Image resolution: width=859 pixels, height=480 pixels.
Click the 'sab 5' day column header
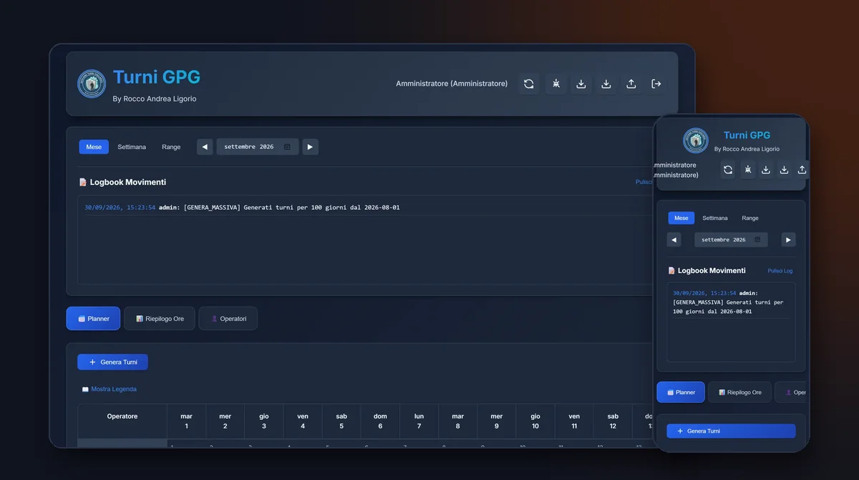tap(341, 421)
